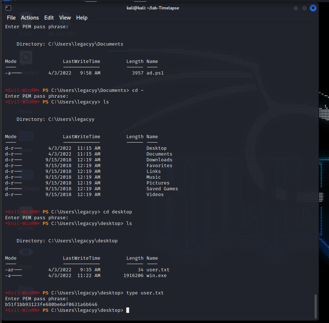The width and height of the screenshot is (329, 323).
Task: Open the Edit menu
Action: pos(49,18)
